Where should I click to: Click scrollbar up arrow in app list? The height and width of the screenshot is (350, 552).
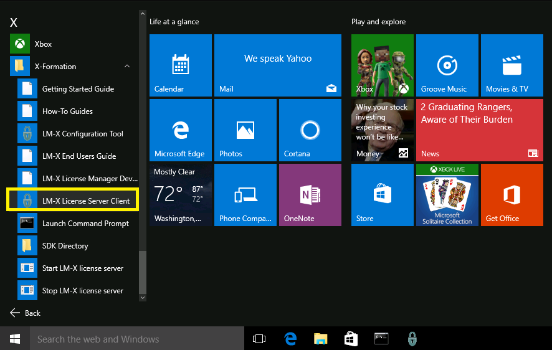(143, 14)
